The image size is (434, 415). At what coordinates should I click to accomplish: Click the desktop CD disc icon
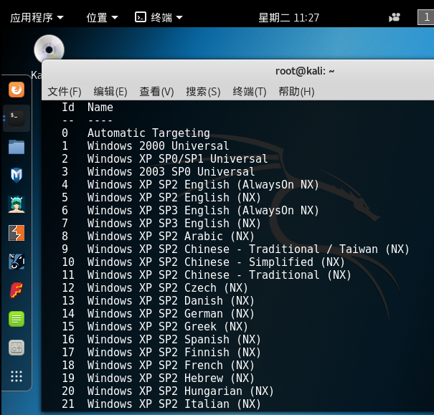[x=49, y=49]
